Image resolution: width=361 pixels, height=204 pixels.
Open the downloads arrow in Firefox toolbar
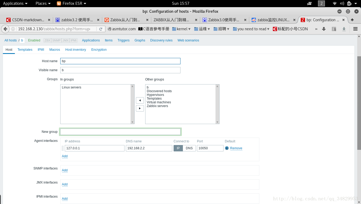tap(324, 29)
